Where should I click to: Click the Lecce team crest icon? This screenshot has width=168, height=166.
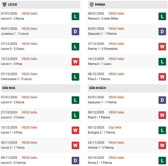[4, 4]
